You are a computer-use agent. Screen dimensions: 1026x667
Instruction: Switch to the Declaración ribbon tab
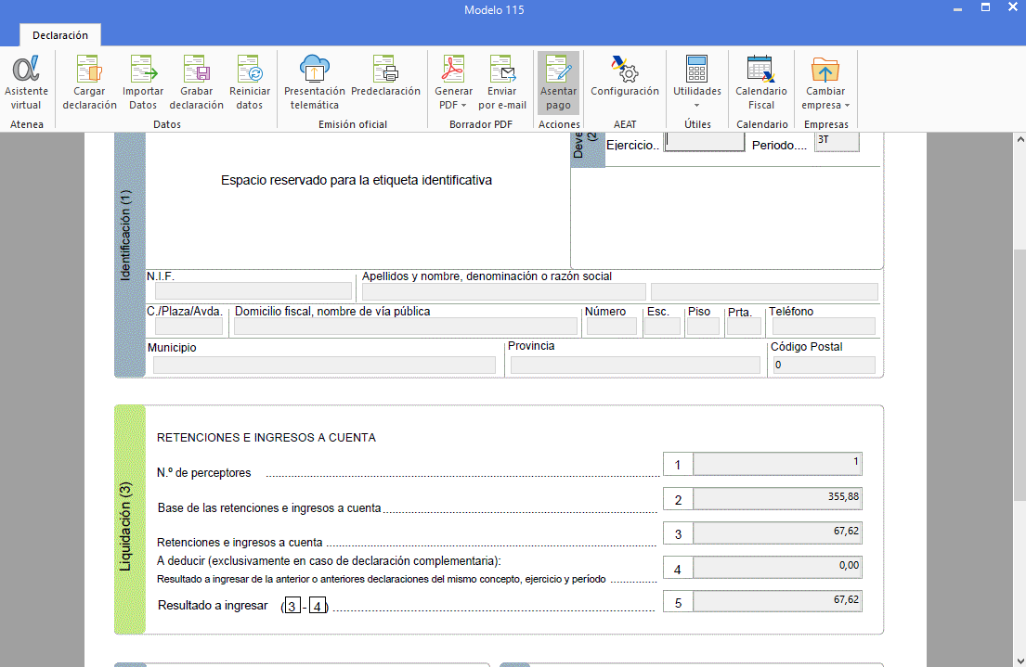[60, 35]
